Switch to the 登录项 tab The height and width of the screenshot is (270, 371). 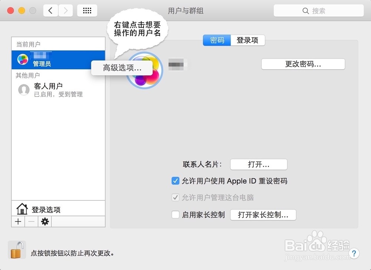pyautogui.click(x=247, y=40)
